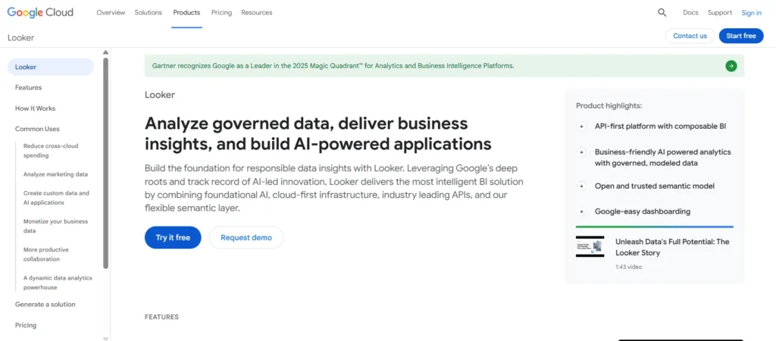Select Common Uses in sidebar
The image size is (776, 341).
(37, 129)
